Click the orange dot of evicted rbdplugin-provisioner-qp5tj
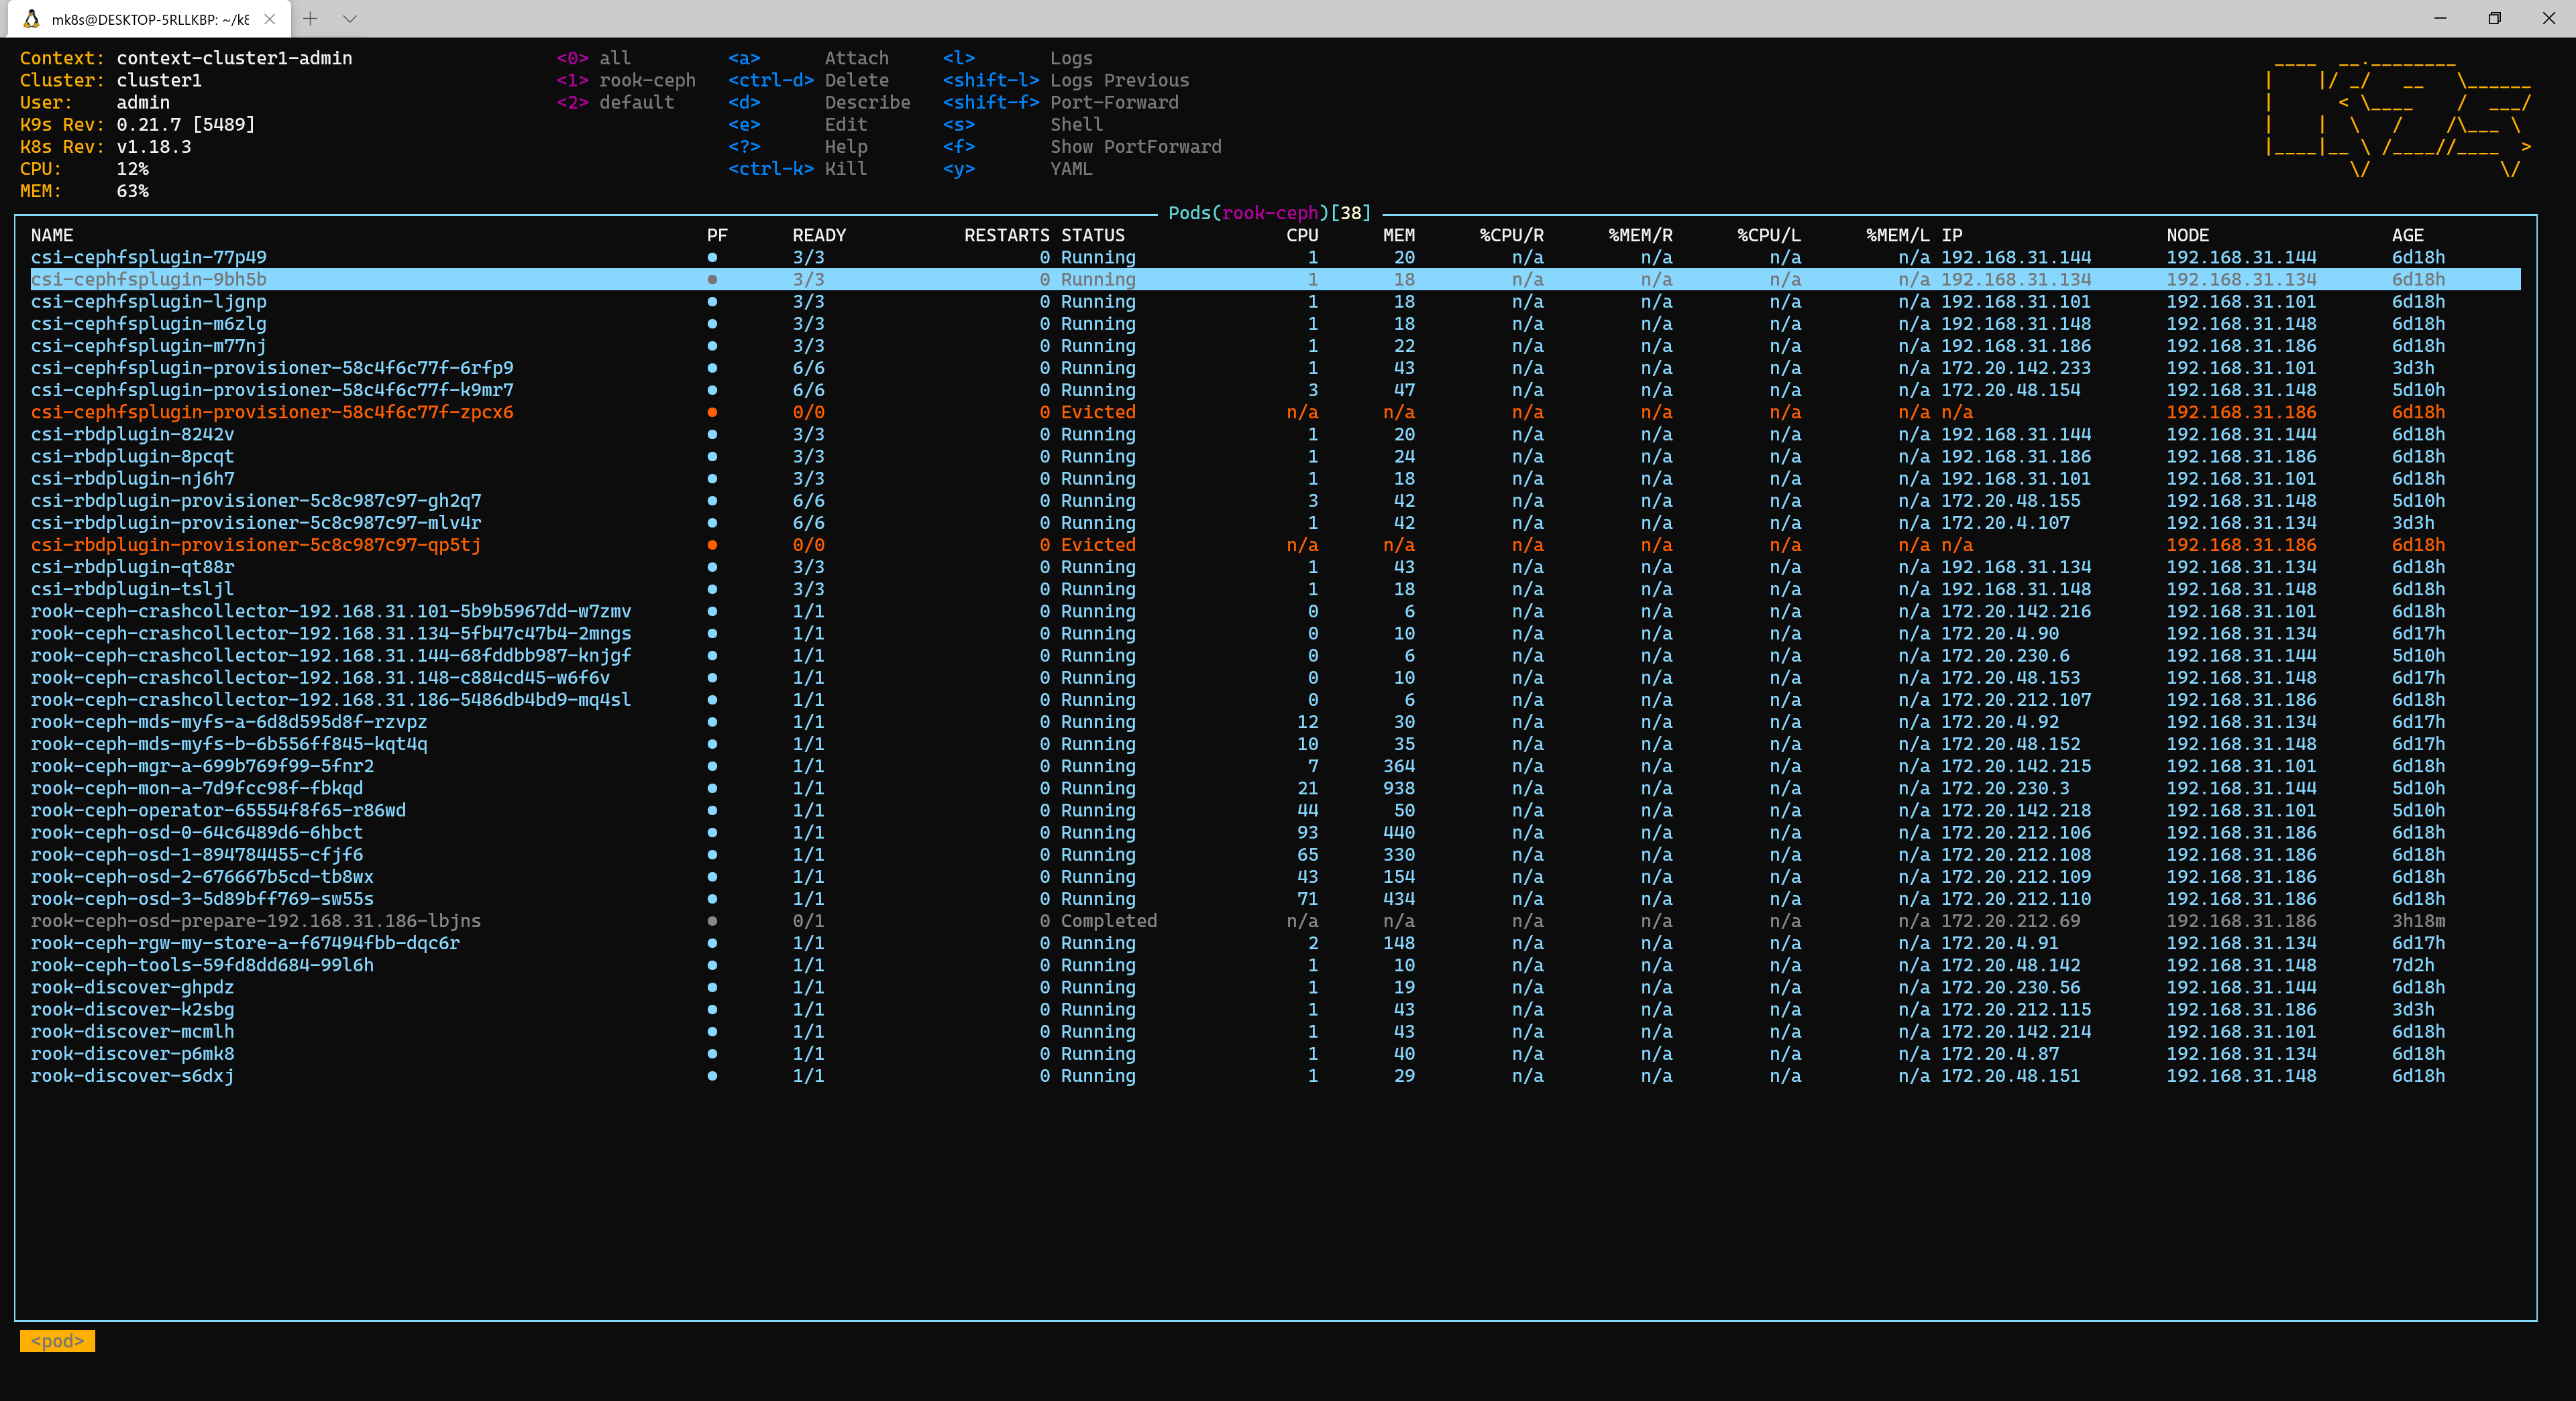Image resolution: width=2576 pixels, height=1401 pixels. [712, 546]
